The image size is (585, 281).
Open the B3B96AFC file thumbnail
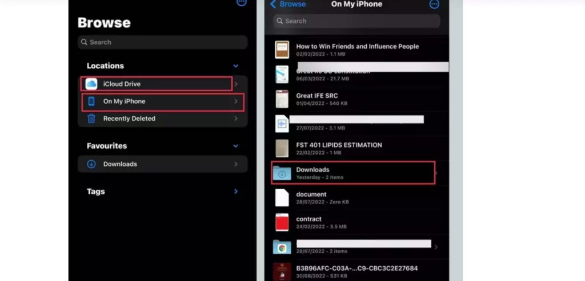(282, 272)
